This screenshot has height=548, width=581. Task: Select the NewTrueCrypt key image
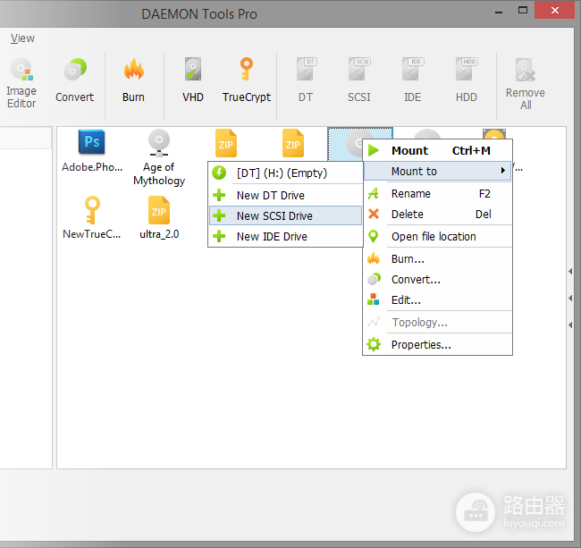coord(92,217)
